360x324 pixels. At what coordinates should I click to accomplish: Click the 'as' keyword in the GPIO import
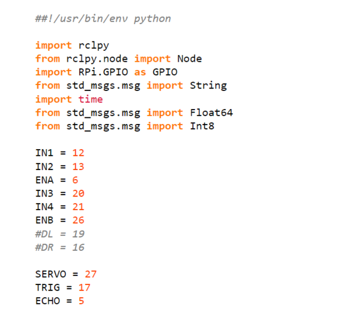click(x=140, y=72)
